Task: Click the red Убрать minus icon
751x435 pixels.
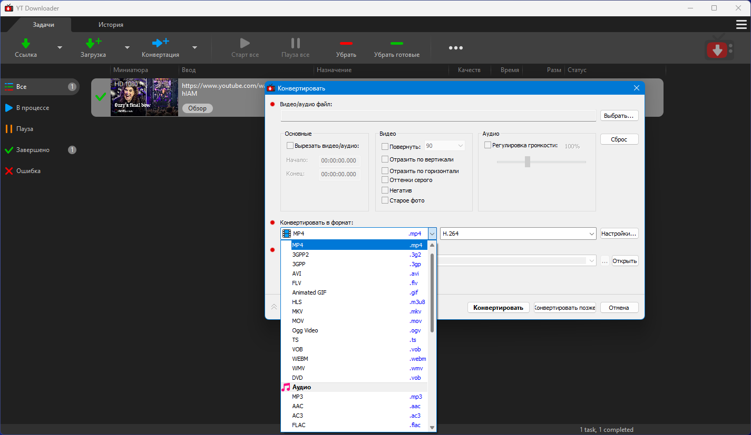Action: click(x=346, y=43)
